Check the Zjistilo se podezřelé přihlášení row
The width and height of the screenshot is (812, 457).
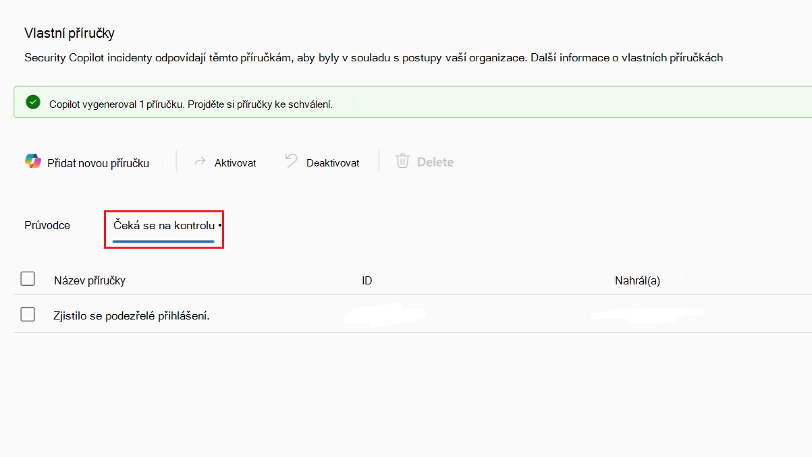(28, 314)
